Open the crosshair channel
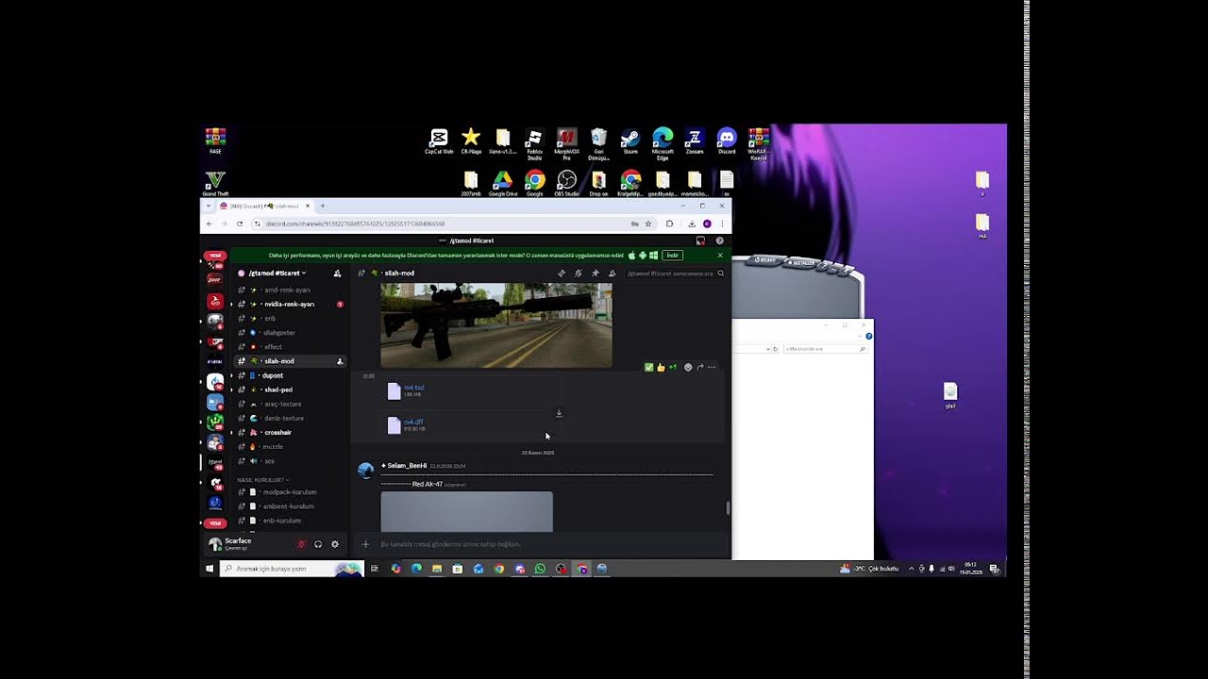Screen dimensions: 1208x679 pyautogui.click(x=288, y=433)
